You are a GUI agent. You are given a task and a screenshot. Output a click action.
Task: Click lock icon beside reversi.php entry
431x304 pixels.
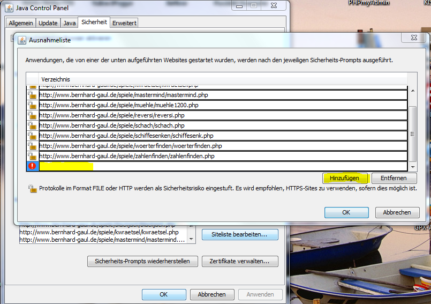click(32, 115)
